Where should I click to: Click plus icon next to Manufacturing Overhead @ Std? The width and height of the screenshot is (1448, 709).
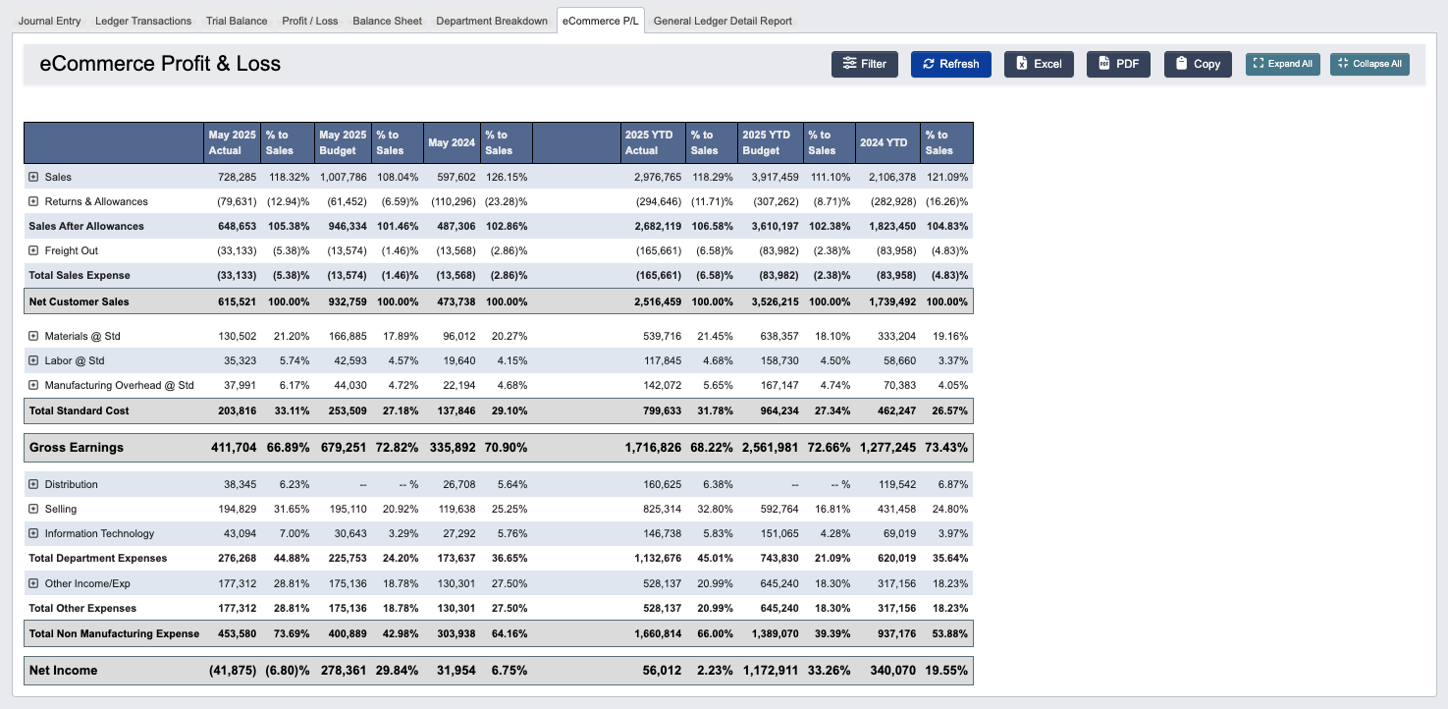tap(33, 385)
